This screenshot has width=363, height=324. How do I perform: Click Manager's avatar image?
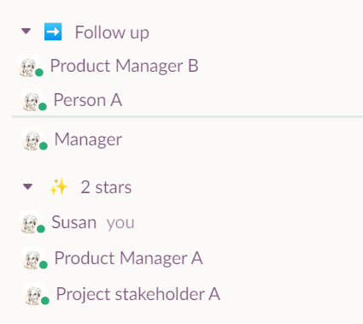tap(32, 139)
